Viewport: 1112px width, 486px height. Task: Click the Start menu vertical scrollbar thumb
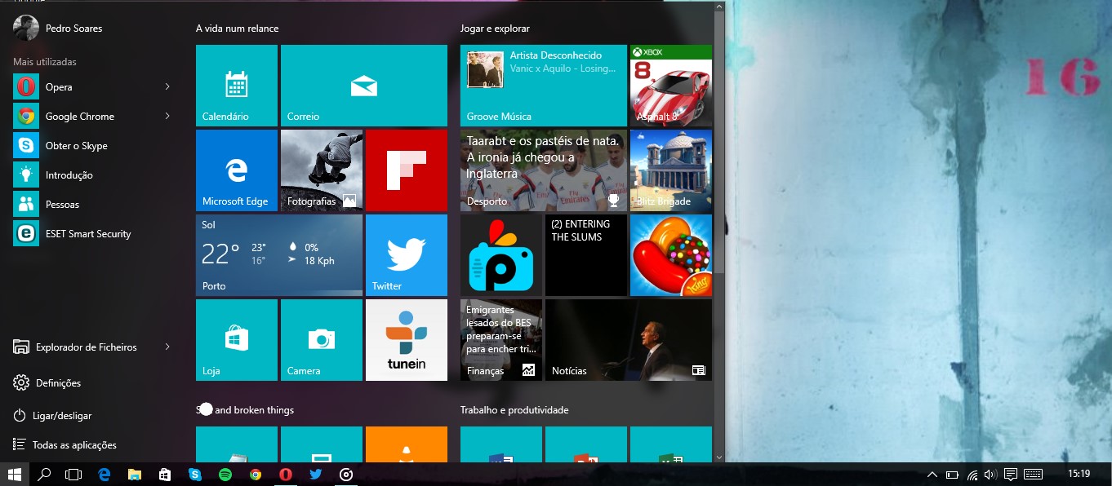point(719,143)
